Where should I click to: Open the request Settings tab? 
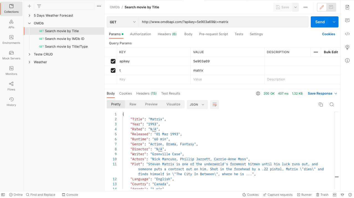pos(256,34)
